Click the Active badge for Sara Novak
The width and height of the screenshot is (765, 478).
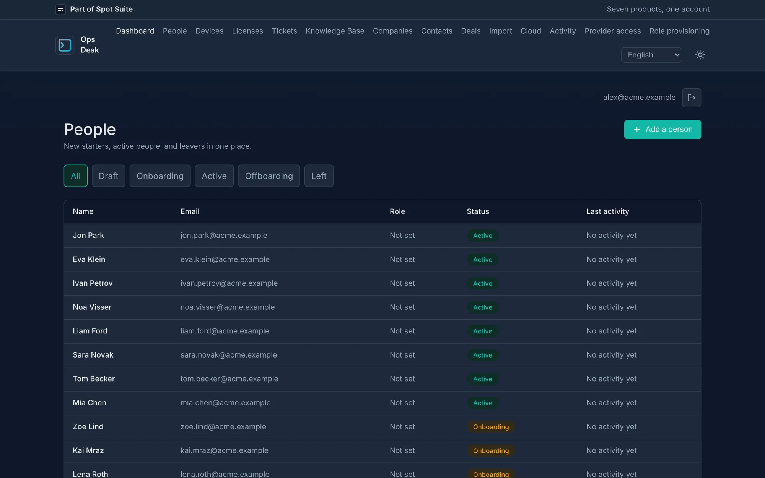point(482,355)
